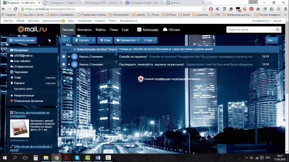The height and width of the screenshot is (162, 289).
Task: Open the Переместить dropdown
Action: [x=127, y=40]
